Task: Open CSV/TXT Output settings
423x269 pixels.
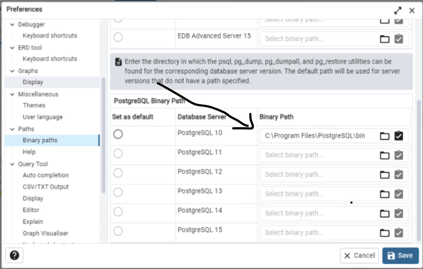Action: [x=46, y=187]
